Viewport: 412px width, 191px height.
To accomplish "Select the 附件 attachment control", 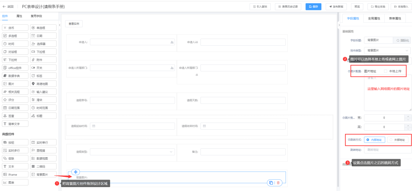I will (x=43, y=60).
